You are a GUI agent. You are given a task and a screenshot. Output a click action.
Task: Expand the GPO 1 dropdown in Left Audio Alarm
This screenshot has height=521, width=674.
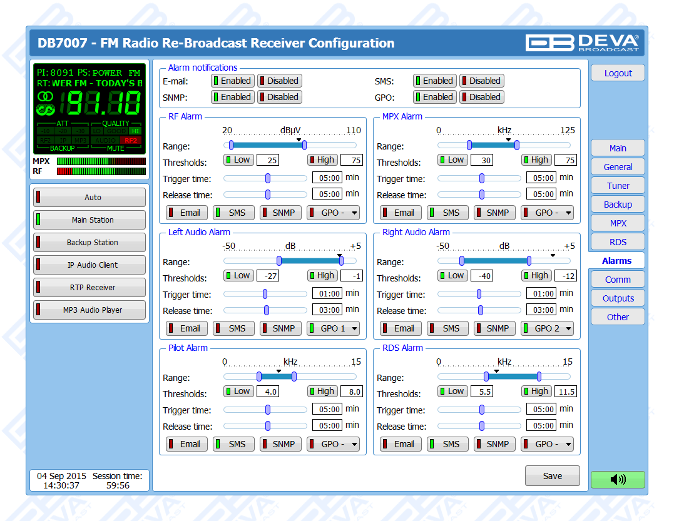pyautogui.click(x=333, y=328)
